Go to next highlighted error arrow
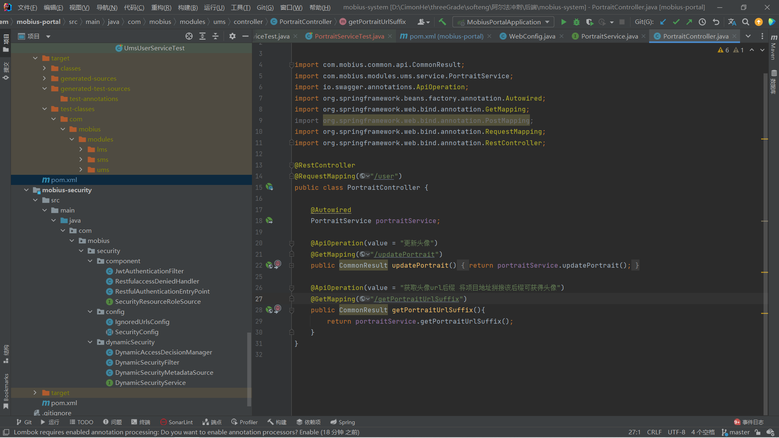 coord(762,50)
